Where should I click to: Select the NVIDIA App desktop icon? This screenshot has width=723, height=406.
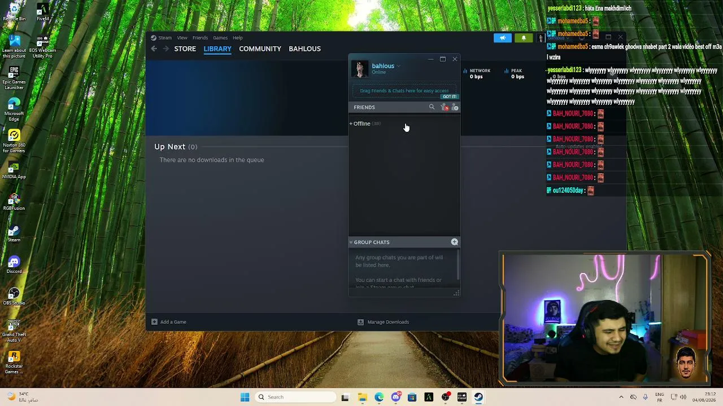pyautogui.click(x=14, y=170)
